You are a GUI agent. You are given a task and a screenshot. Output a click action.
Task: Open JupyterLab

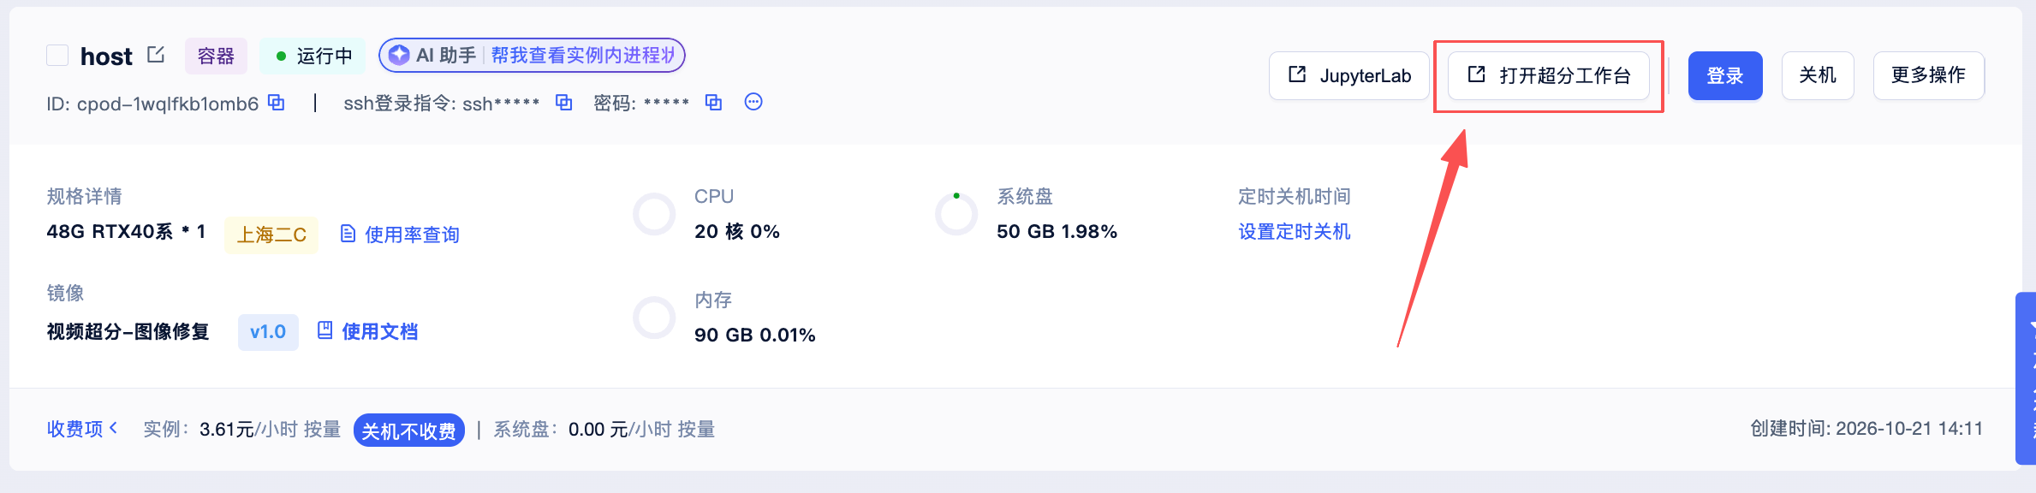[1349, 75]
